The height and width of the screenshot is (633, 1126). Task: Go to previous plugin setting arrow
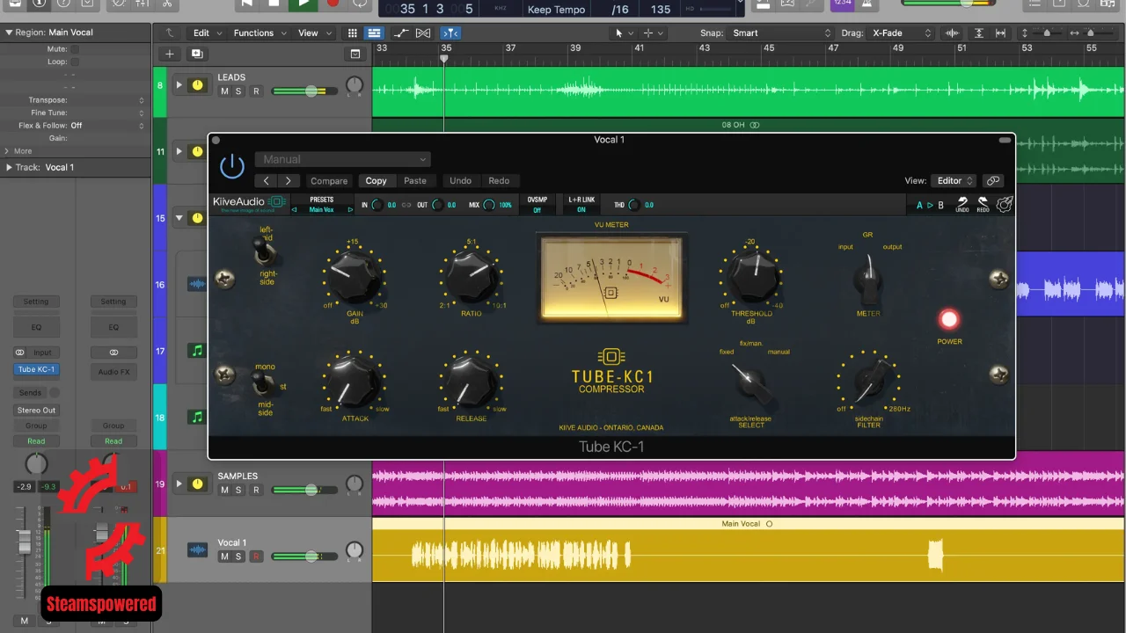point(267,180)
